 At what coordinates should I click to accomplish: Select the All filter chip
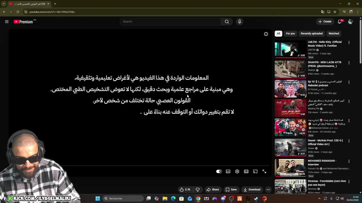(278, 34)
